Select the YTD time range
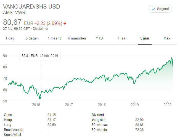 click(99, 38)
